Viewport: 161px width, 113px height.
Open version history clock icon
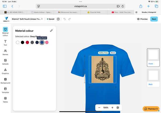[x=58, y=19]
